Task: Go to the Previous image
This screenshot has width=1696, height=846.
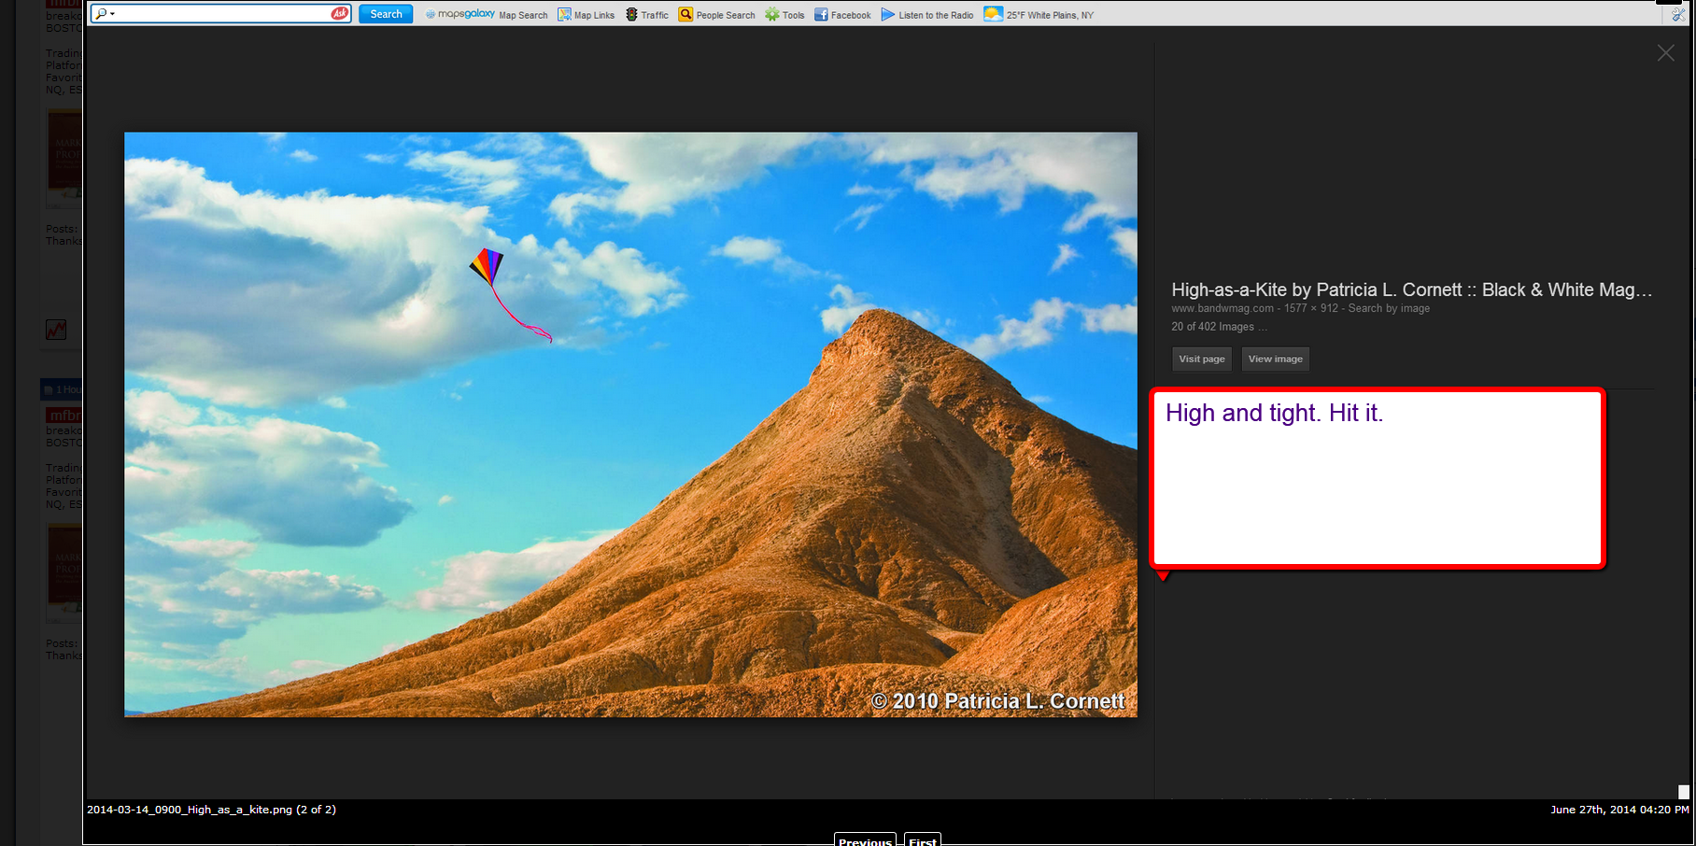Action: coord(865,840)
